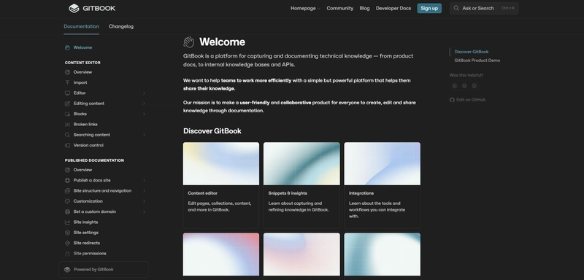This screenshot has height=280, width=584.
Task: Click the search magnifier icon in header
Action: click(456, 8)
